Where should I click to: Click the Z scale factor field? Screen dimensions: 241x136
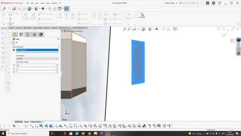[36, 72]
